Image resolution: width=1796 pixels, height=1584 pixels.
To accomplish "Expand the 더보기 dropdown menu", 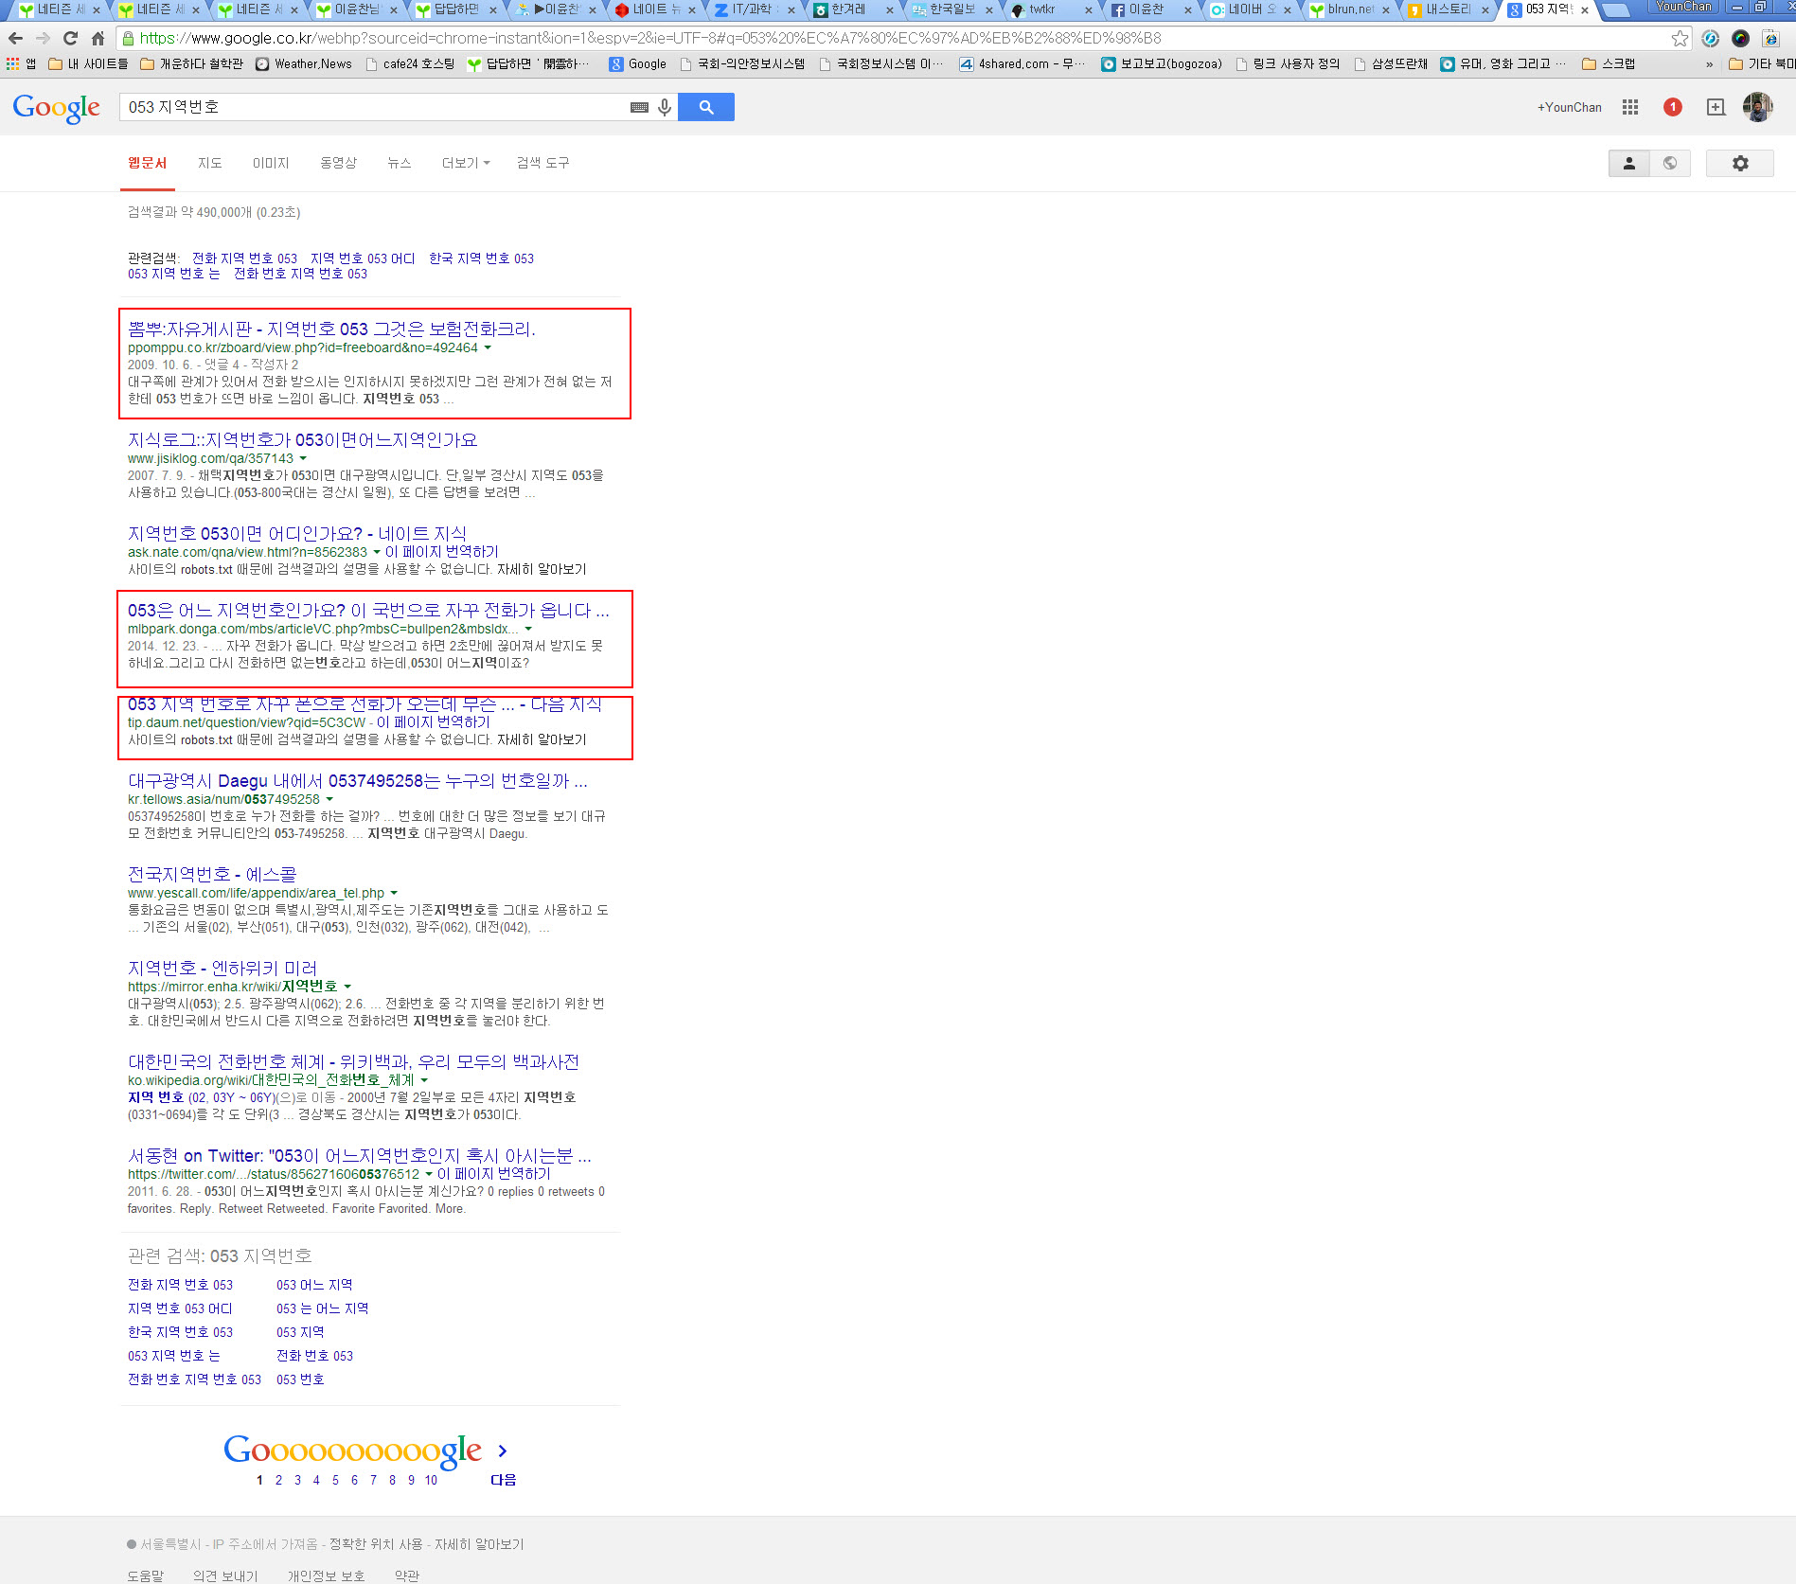I will (x=466, y=163).
